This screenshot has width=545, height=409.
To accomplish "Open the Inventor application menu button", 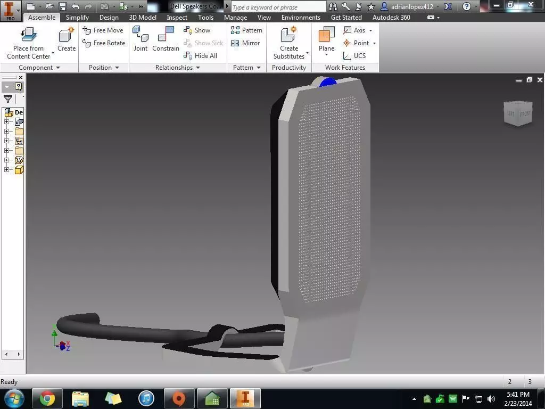I will pos(10,11).
